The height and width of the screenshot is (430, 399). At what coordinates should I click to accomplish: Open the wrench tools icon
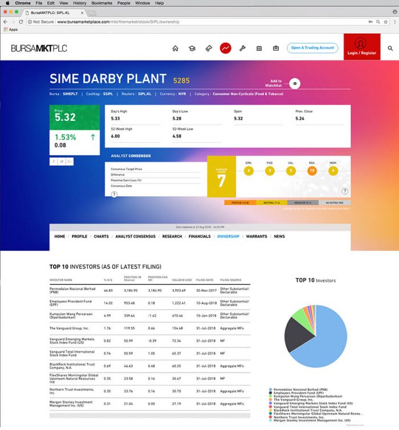242,48
